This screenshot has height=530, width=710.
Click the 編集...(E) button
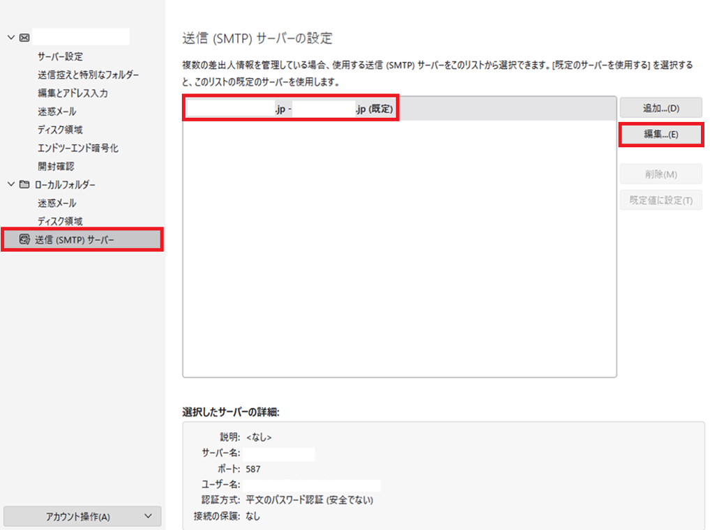pyautogui.click(x=660, y=135)
